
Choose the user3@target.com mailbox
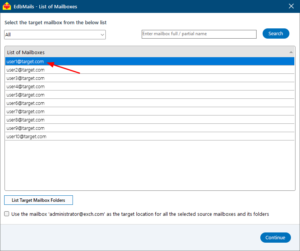[x=25, y=78]
